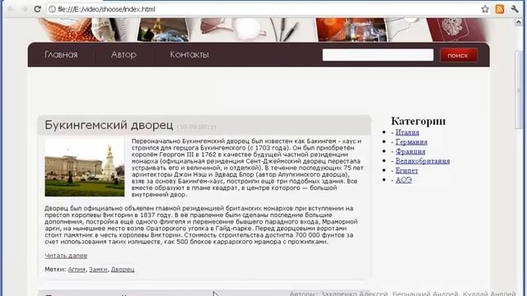Bookmark this page with the star icon
Viewport: 527px width, 296px height.
pos(485,9)
